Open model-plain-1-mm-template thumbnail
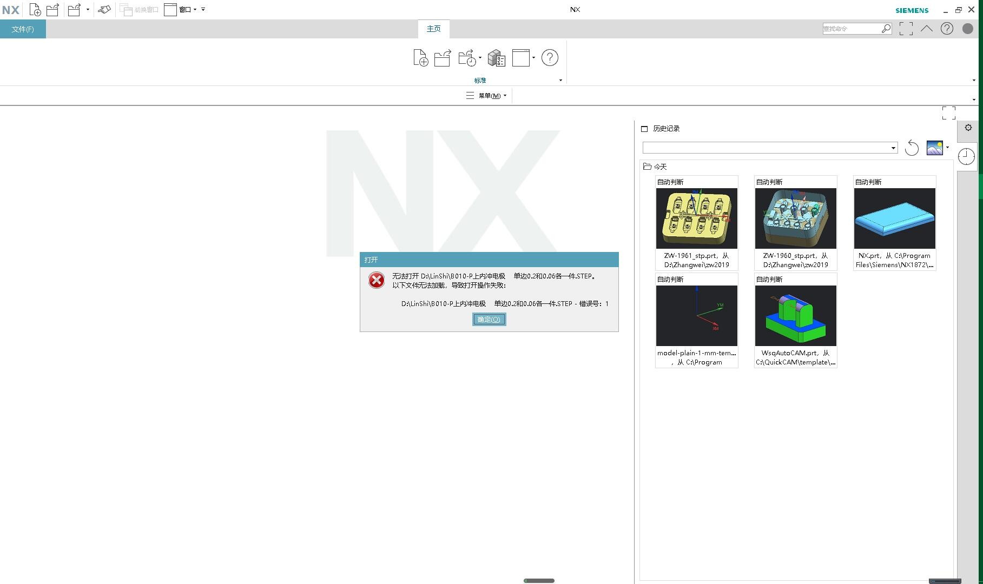The width and height of the screenshot is (983, 584). 697,316
